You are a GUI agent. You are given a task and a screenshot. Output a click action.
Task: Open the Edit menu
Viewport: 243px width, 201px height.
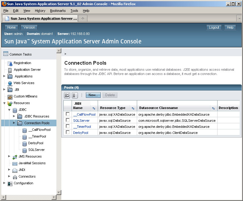coord(16,11)
